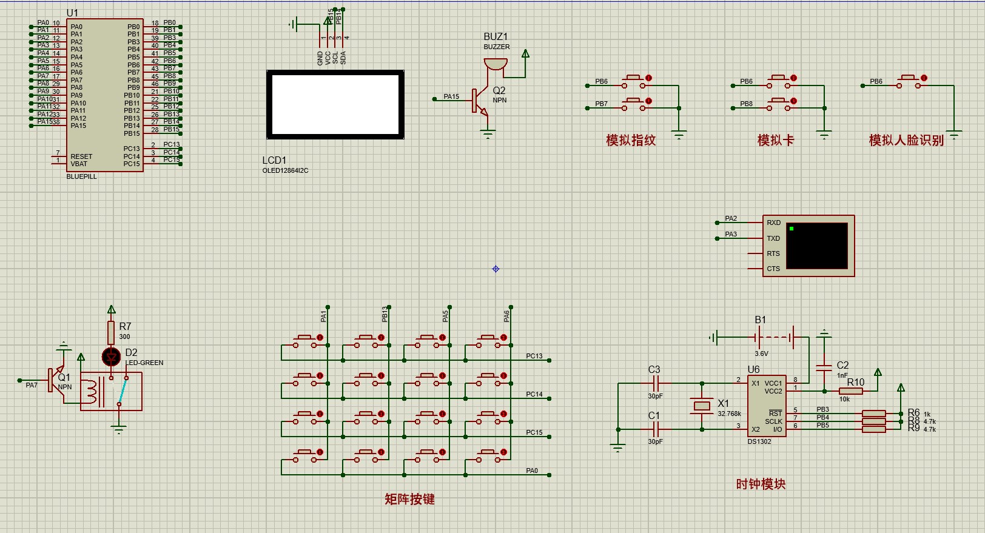
Task: Click the X1 32.768k crystal
Action: 702,406
